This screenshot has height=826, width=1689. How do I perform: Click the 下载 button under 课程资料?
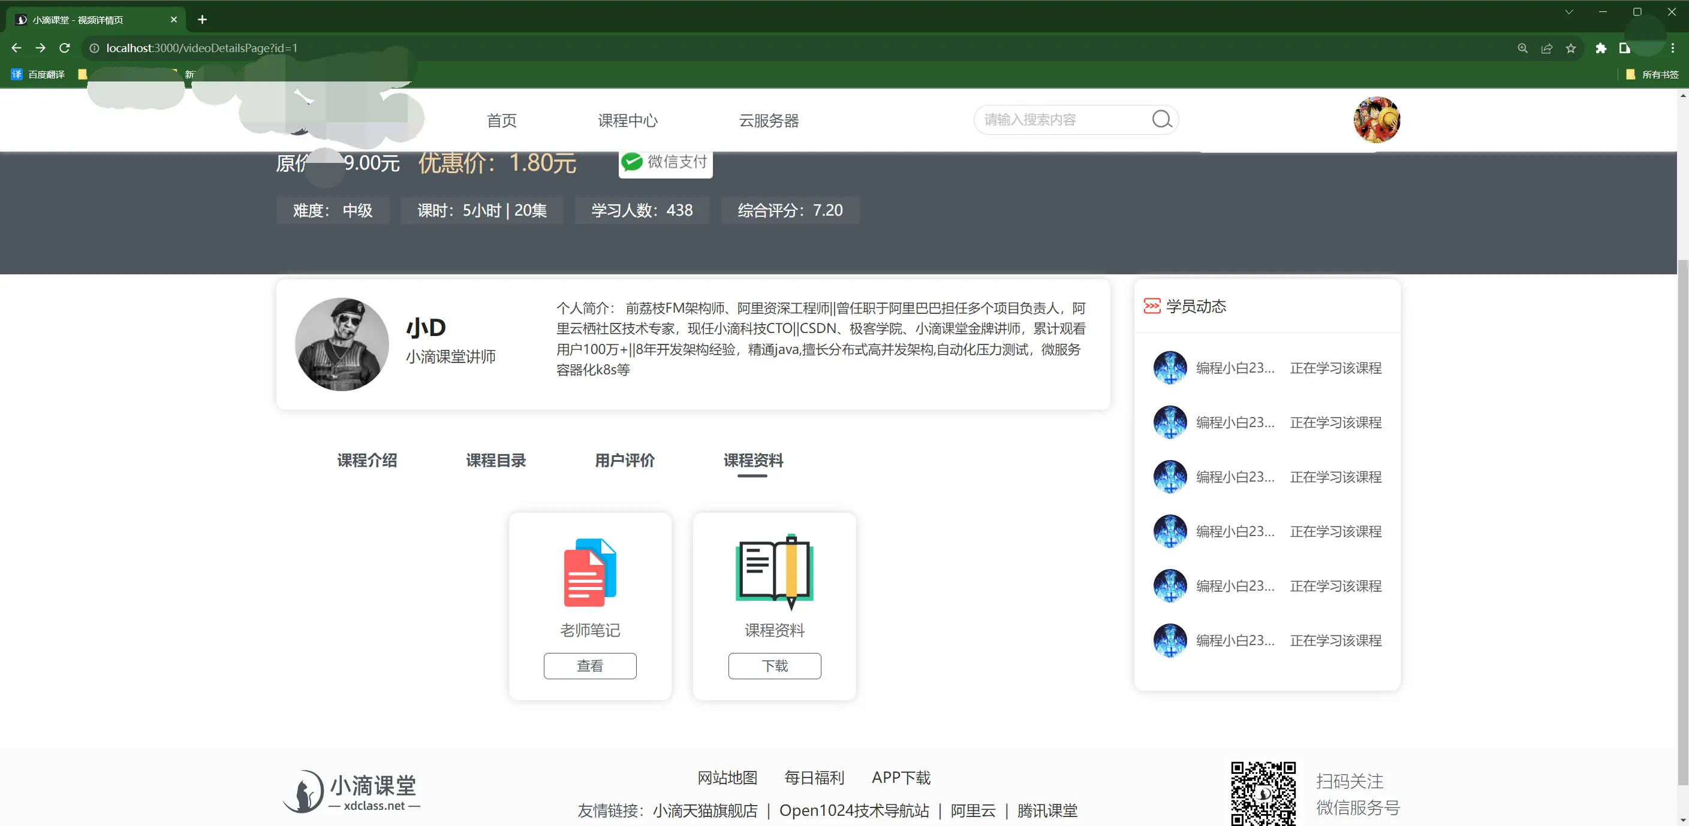(774, 665)
